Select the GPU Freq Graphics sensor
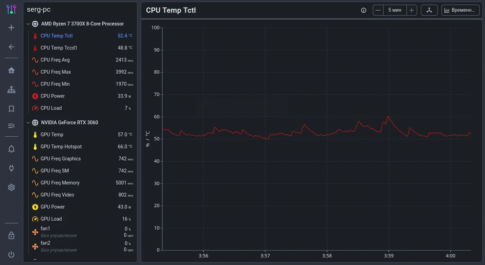 [82, 159]
